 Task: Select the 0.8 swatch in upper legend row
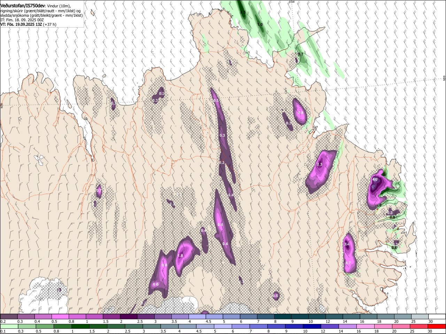click(x=77, y=316)
